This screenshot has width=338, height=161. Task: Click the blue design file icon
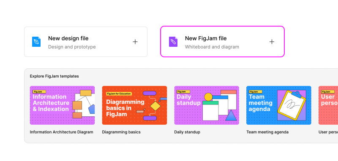[36, 42]
